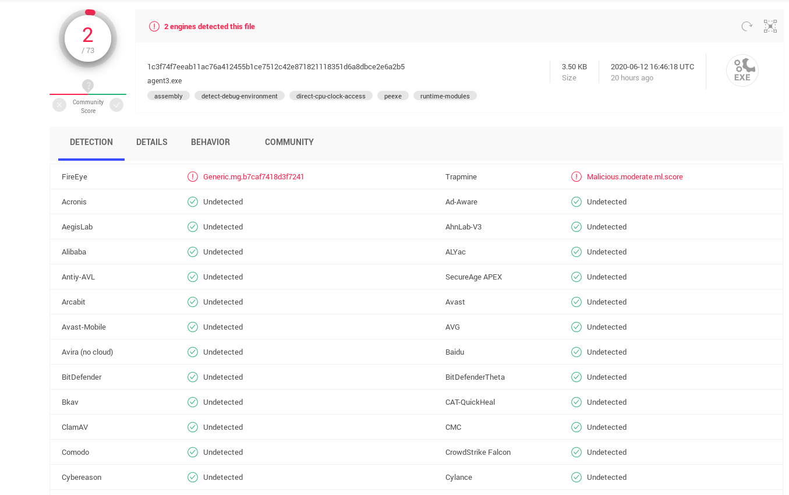This screenshot has height=495, width=789.
Task: Click the reanalyze refresh icon
Action: click(x=746, y=26)
